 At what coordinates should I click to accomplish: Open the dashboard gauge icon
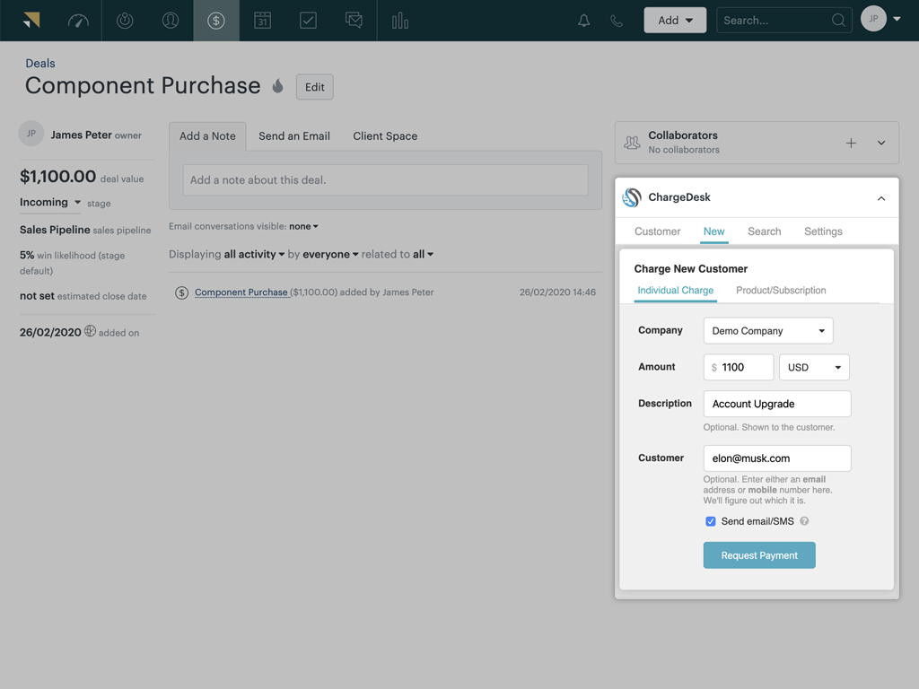(78, 21)
